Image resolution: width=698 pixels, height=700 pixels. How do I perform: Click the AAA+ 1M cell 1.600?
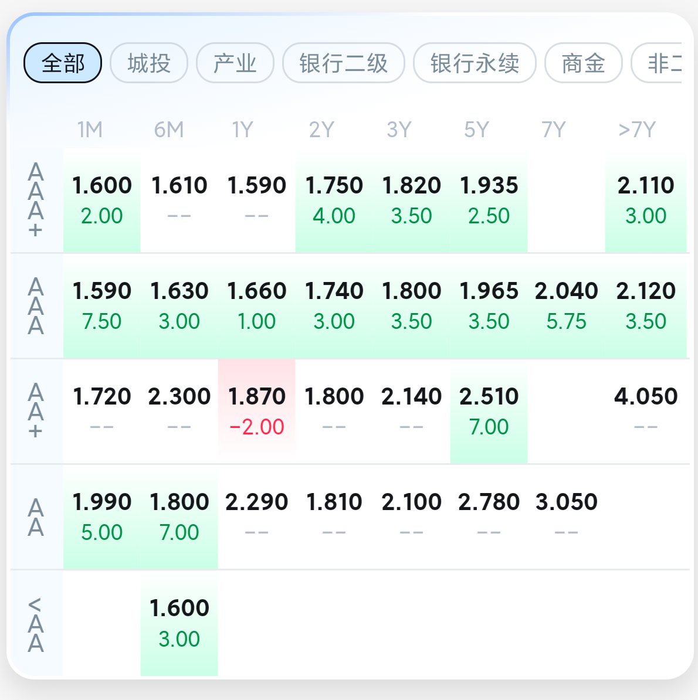[x=102, y=201]
